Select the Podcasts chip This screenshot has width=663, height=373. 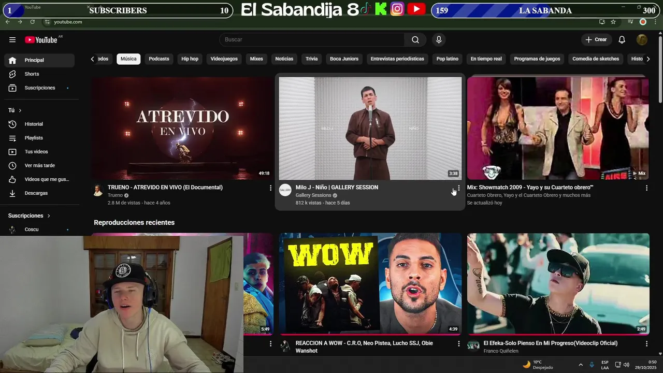(x=159, y=59)
